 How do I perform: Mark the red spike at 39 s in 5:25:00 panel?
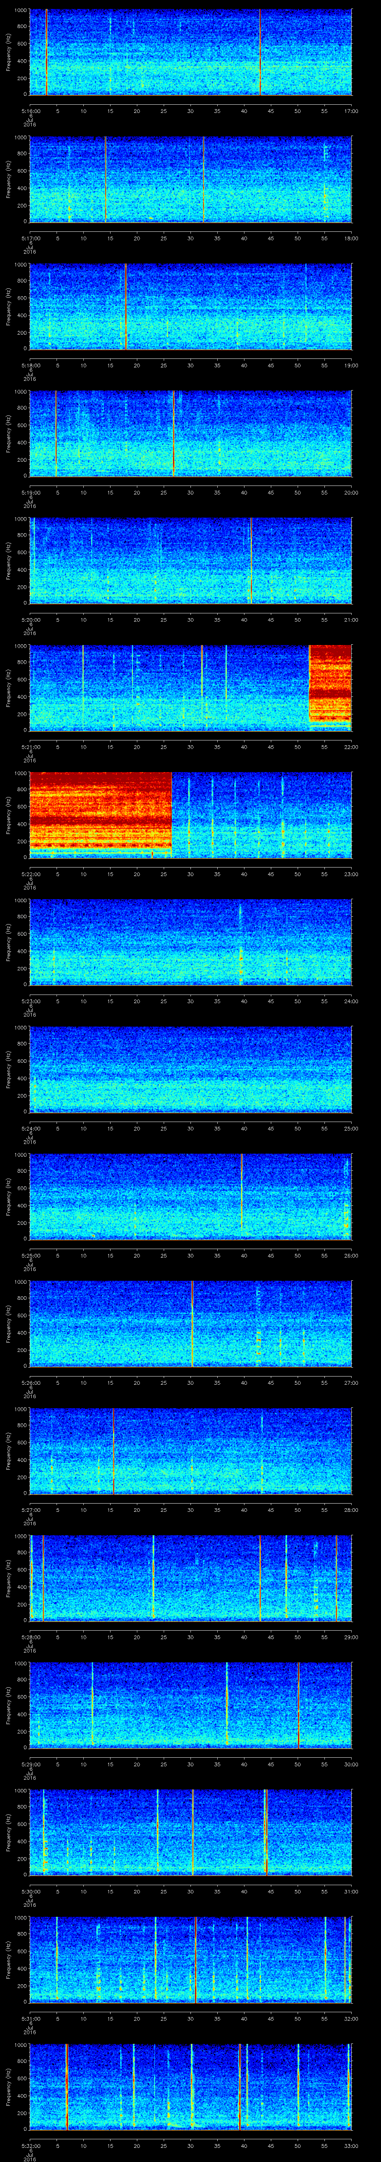point(241,1192)
